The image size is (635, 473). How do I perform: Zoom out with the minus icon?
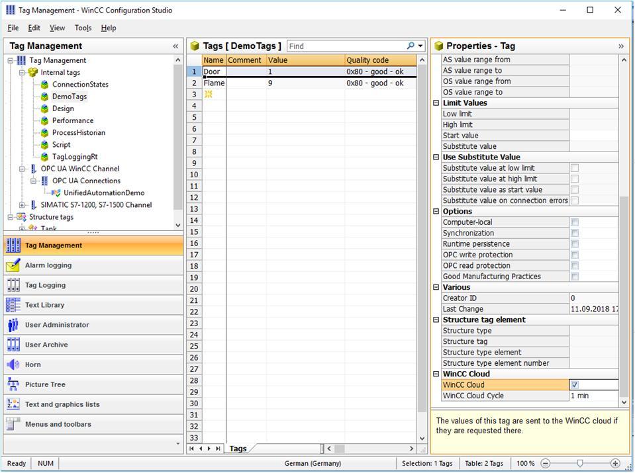click(545, 463)
